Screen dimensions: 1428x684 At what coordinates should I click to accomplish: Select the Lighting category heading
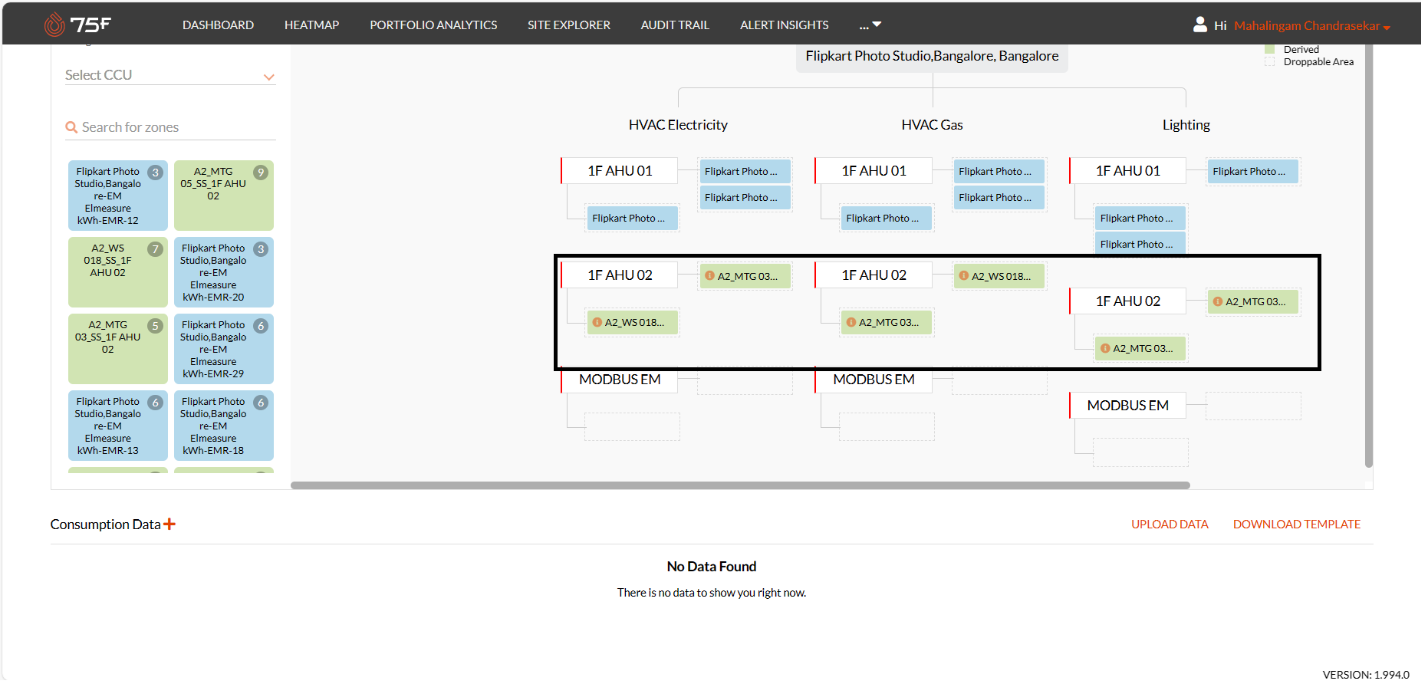pos(1186,125)
